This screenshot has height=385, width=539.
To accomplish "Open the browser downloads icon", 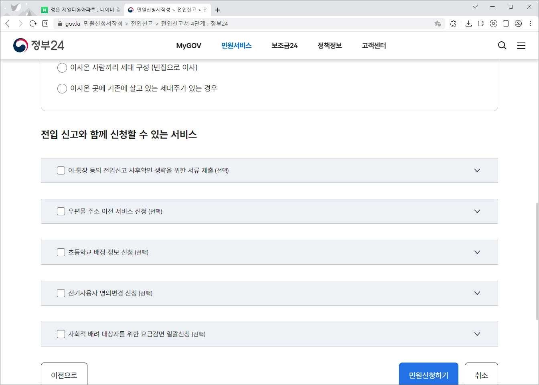I will point(468,23).
